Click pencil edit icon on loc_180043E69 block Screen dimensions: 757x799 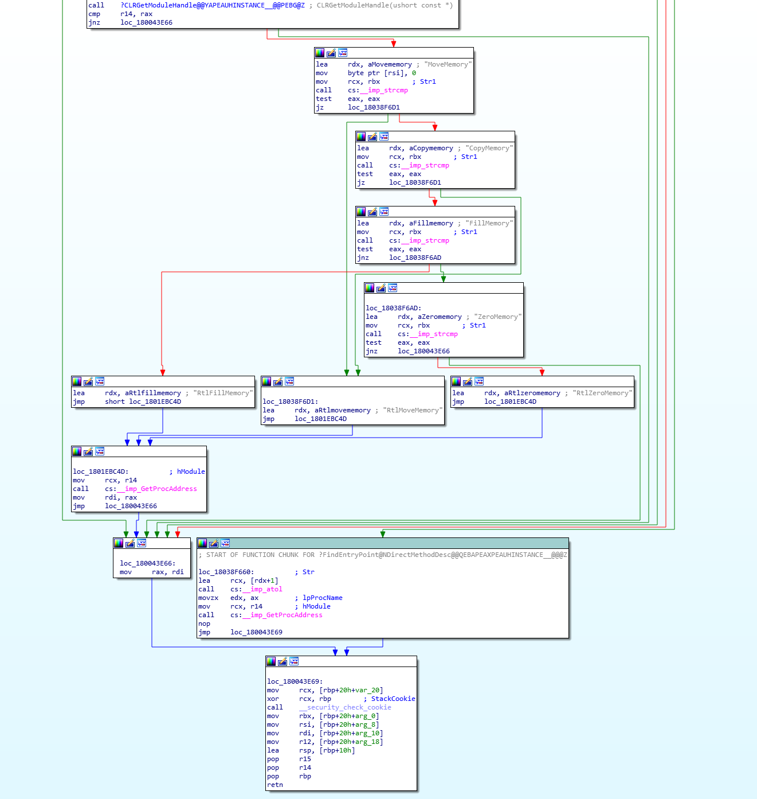[283, 661]
